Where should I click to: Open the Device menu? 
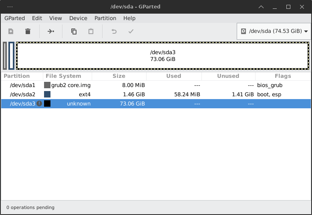78,18
